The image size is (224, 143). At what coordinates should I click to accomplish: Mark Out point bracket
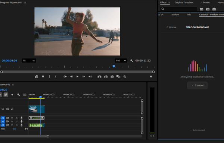[55, 77]
